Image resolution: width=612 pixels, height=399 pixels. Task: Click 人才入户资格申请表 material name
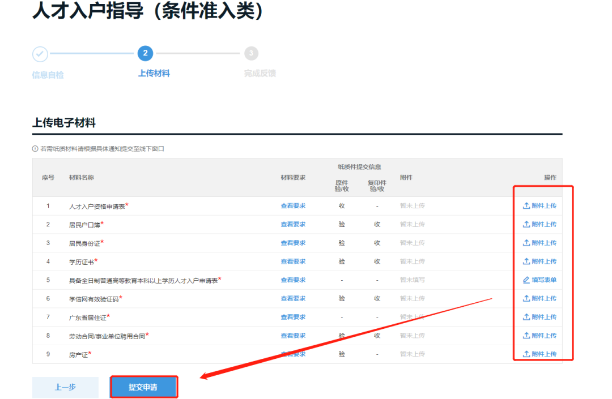pos(99,206)
